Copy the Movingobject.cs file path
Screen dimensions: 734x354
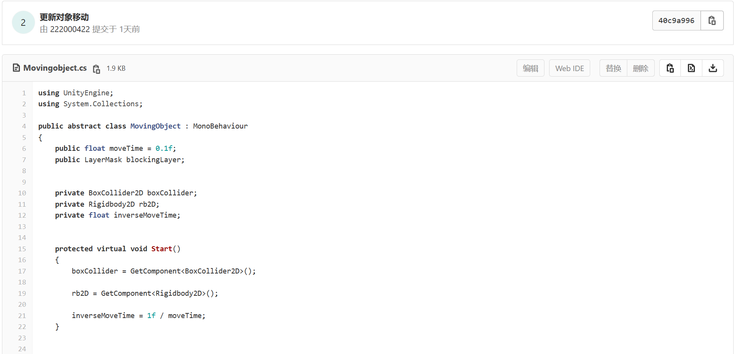pos(97,69)
